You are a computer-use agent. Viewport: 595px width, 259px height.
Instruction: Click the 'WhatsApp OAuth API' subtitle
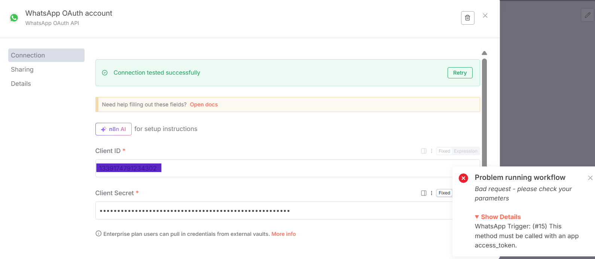[x=52, y=23]
